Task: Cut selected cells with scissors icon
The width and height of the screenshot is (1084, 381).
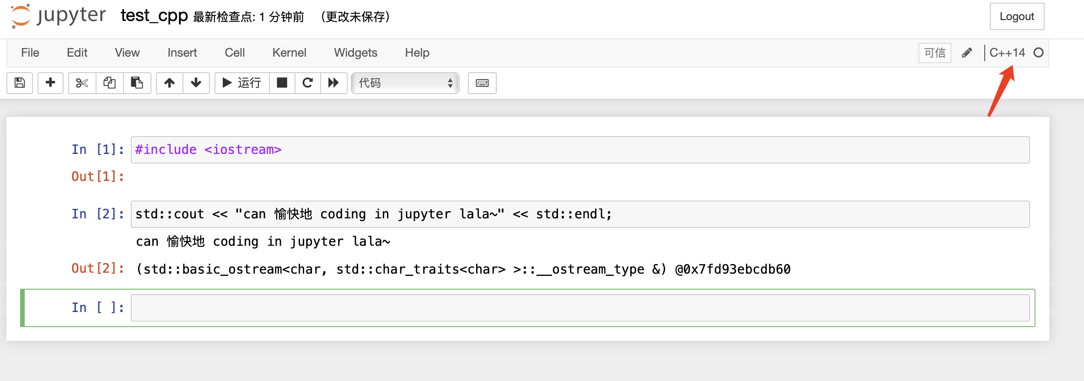Action: tap(82, 83)
